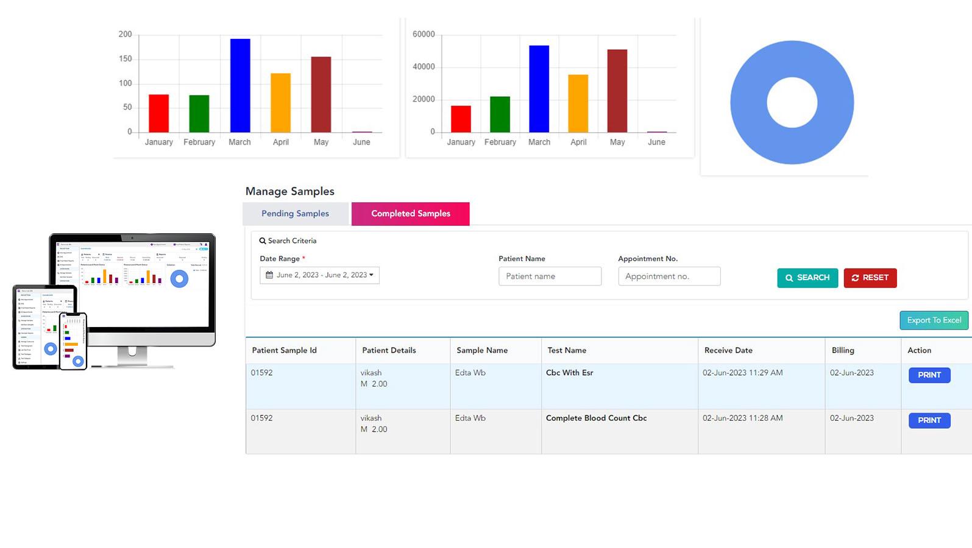Click the Appointment No. input field
Image resolution: width=972 pixels, height=548 pixels.
[x=669, y=276]
